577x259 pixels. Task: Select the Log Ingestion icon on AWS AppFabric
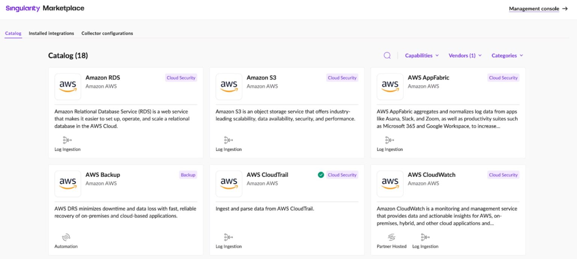point(390,140)
